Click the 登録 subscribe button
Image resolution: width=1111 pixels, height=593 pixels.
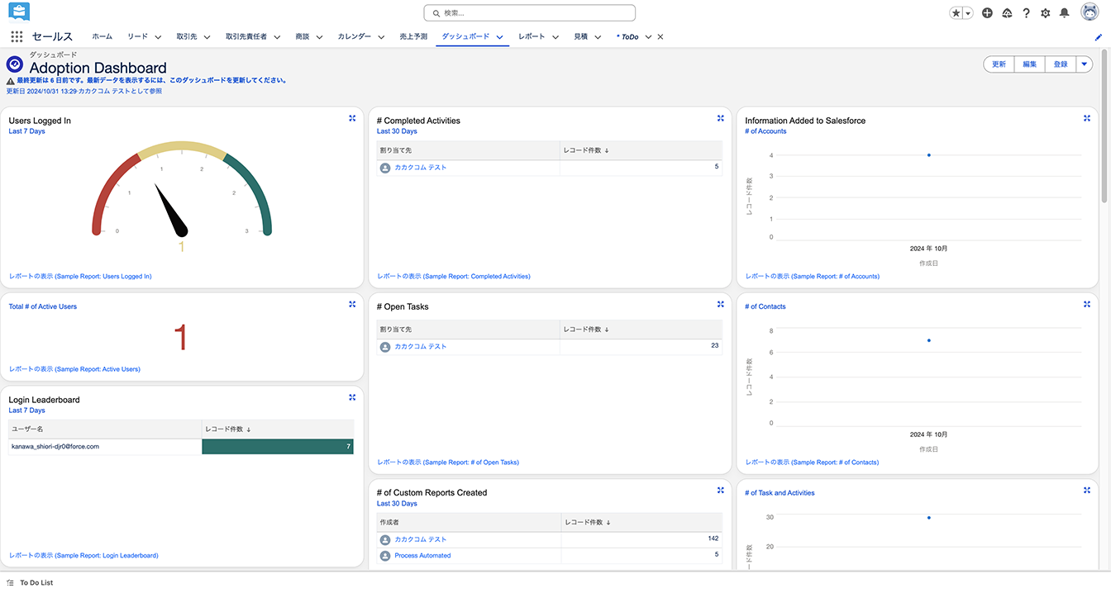[1061, 64]
